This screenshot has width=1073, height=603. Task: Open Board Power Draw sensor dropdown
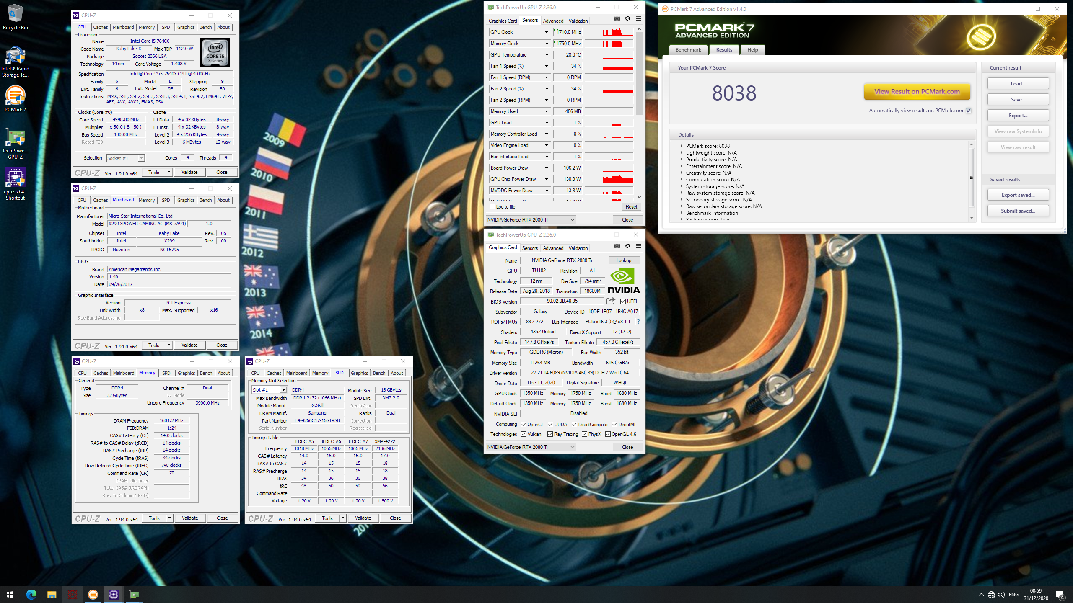click(546, 168)
